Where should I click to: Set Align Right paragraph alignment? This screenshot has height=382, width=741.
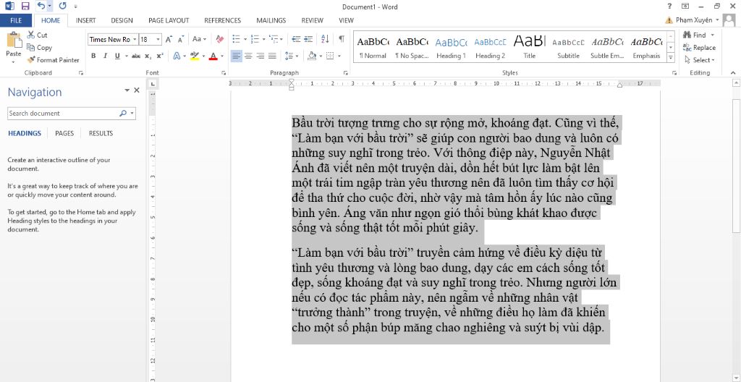260,56
